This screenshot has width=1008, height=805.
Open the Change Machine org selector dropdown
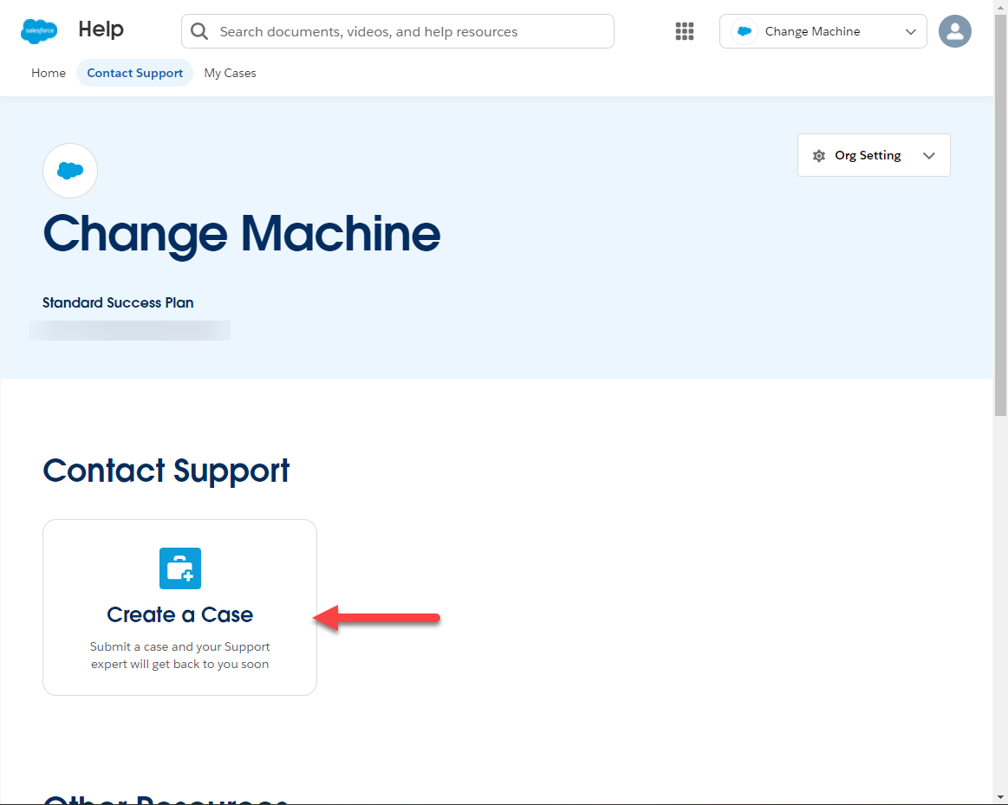(823, 31)
